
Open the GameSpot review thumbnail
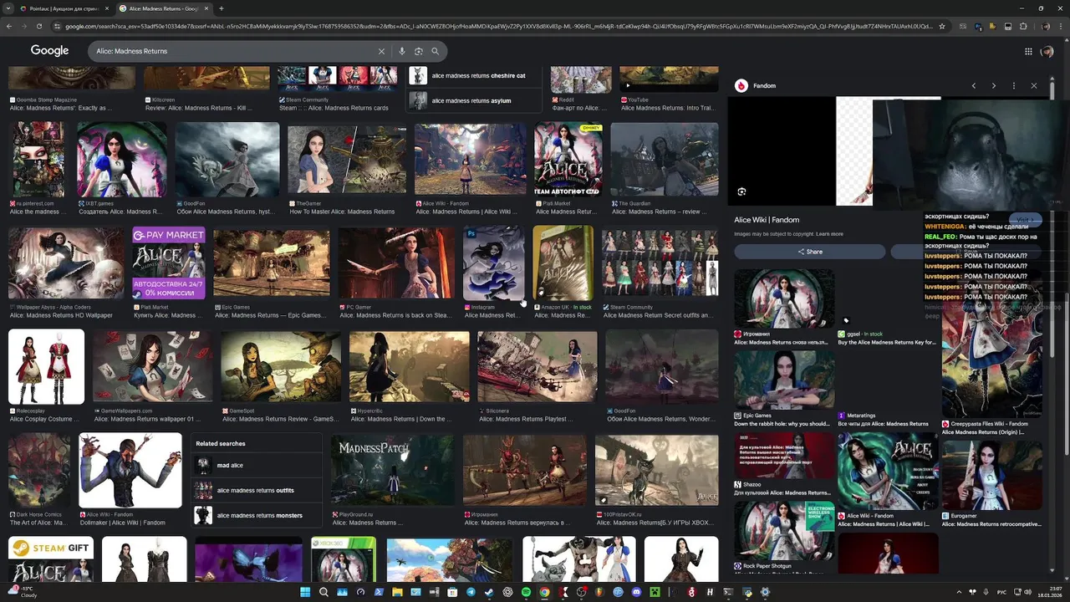click(x=280, y=367)
